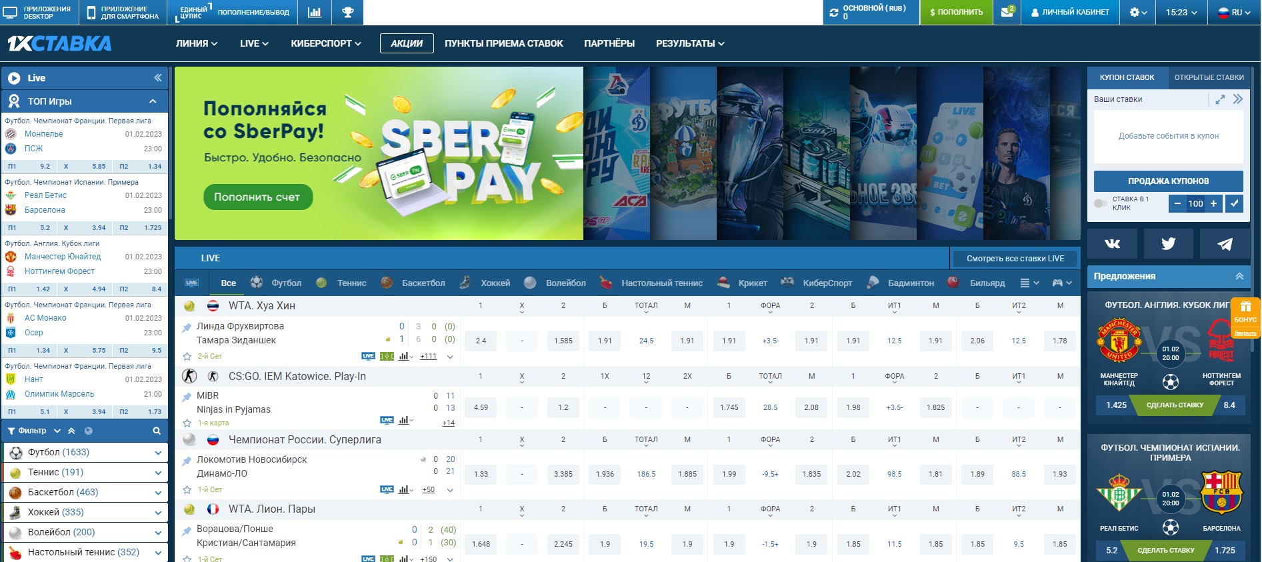The height and width of the screenshot is (562, 1262).
Task: Collapse the ТОП Игры section
Action: [x=153, y=101]
